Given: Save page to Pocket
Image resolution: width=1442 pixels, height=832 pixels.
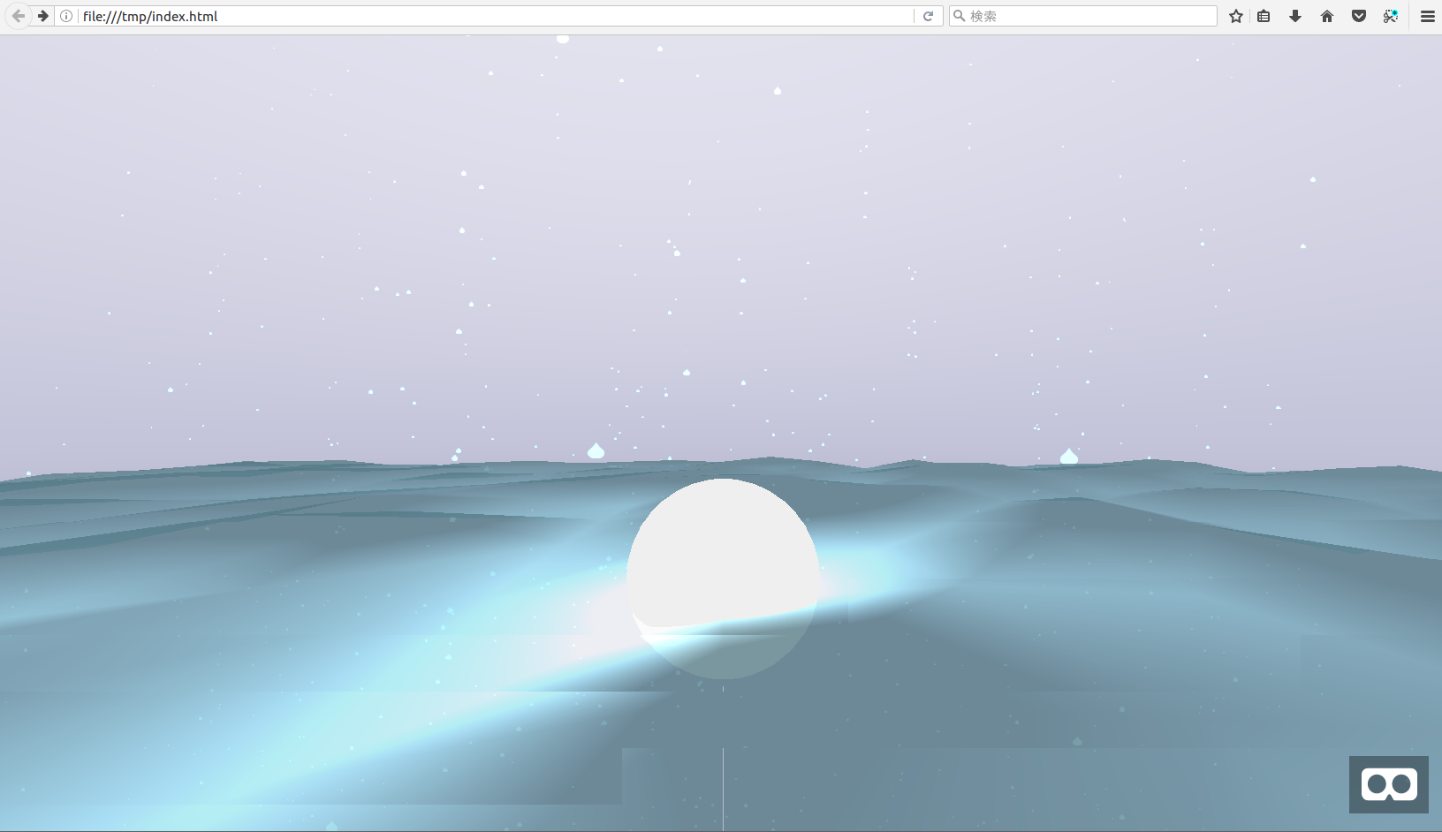Looking at the screenshot, I should (1359, 16).
